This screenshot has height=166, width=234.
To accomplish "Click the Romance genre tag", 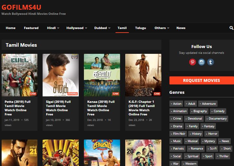I will 196,149.
